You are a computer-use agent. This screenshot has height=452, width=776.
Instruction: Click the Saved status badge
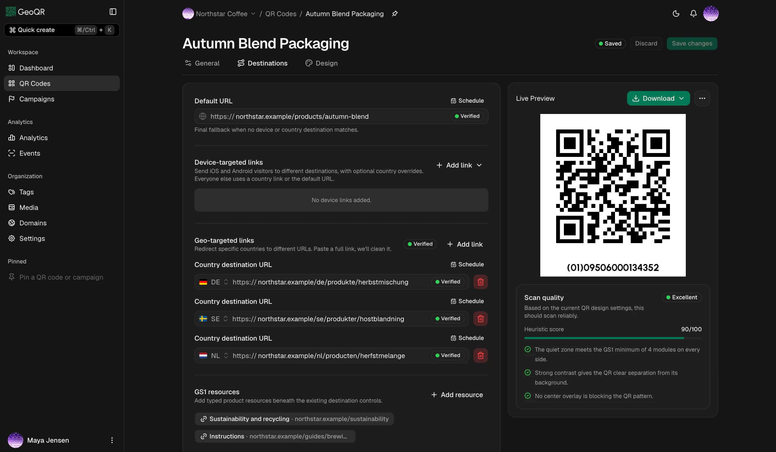pyautogui.click(x=610, y=44)
